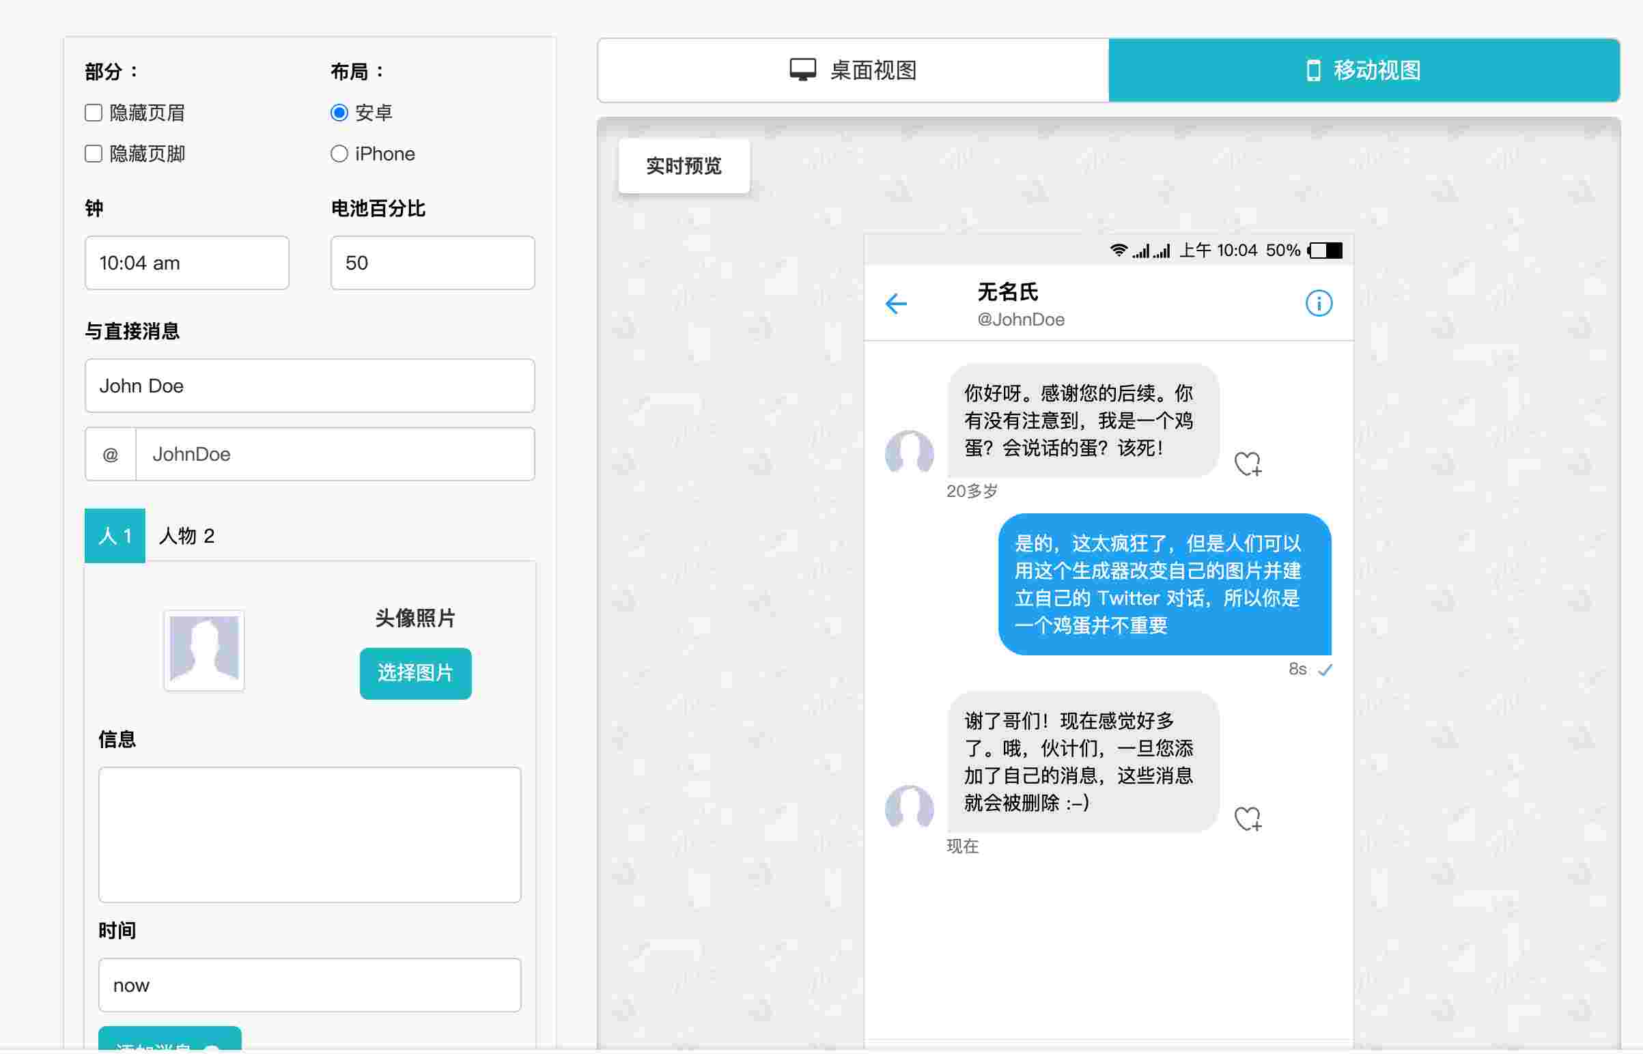The image size is (1643, 1054).
Task: Click the Wi-Fi icon in phone status bar
Action: (1118, 251)
